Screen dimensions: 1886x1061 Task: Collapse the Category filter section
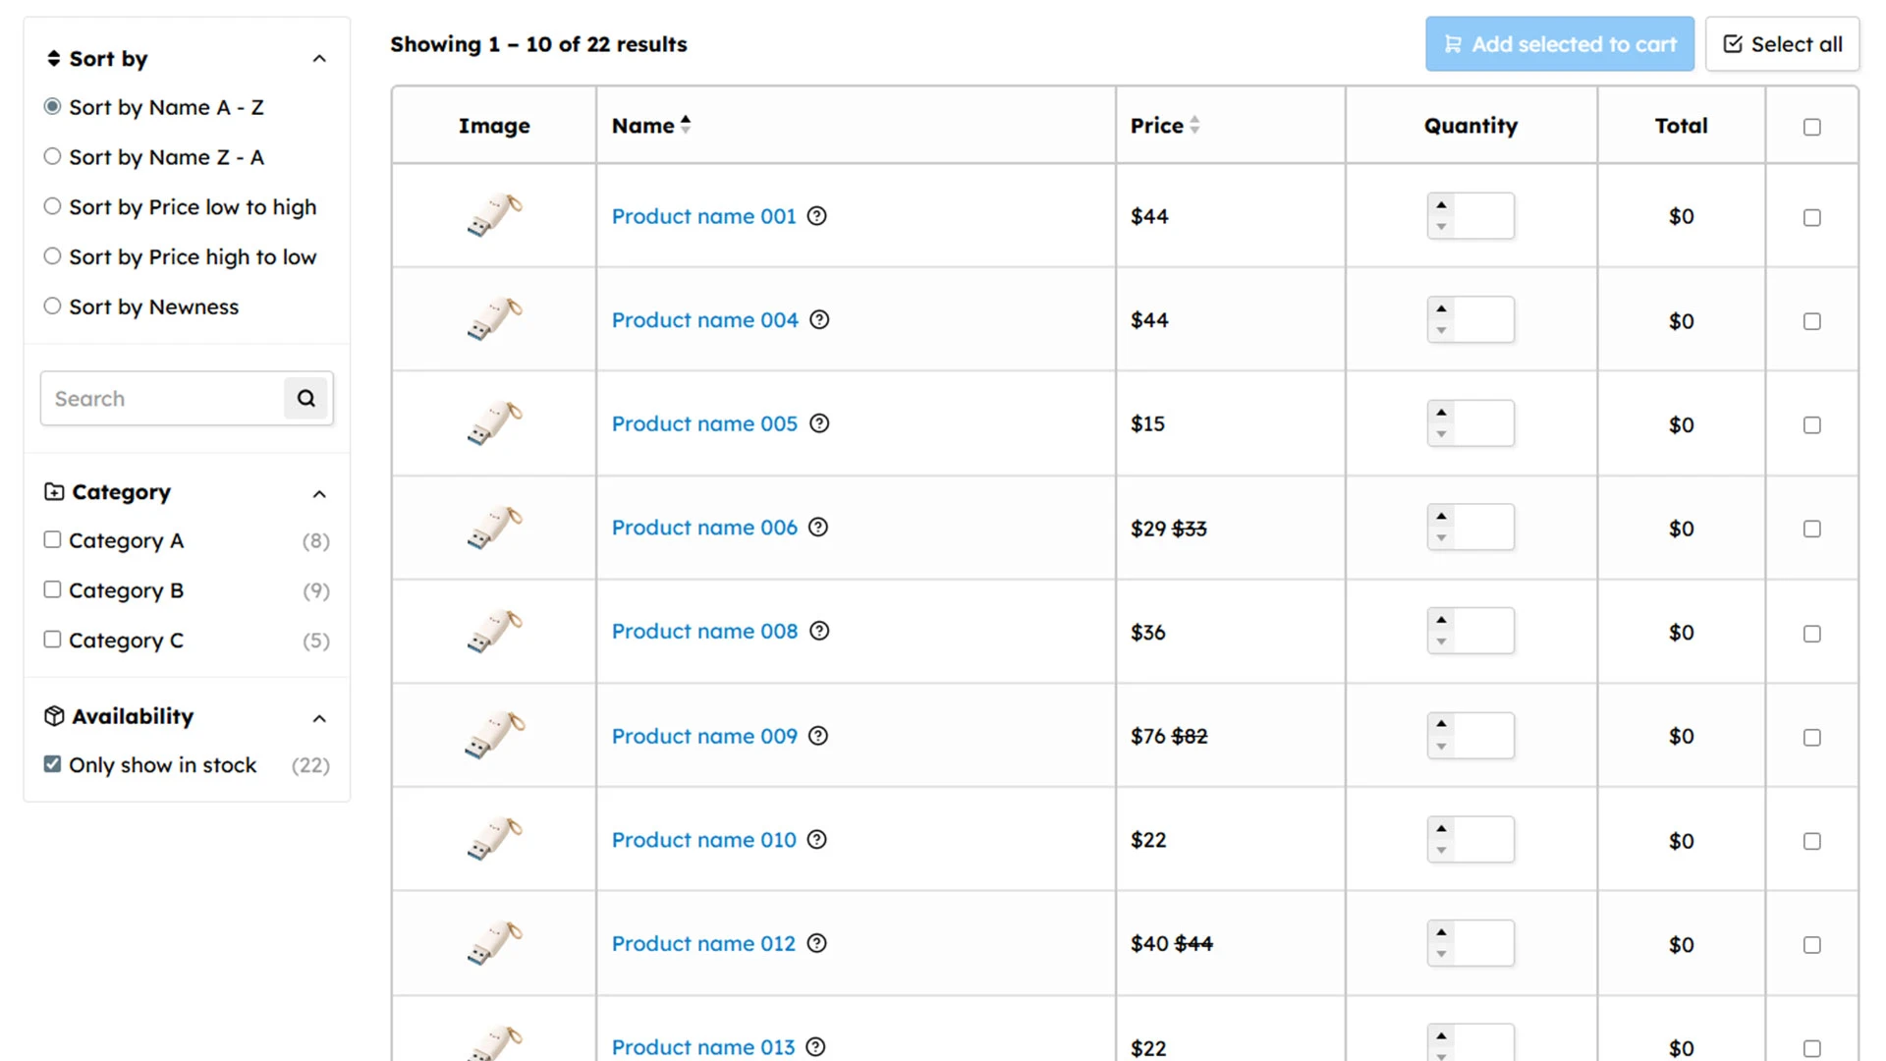319,493
